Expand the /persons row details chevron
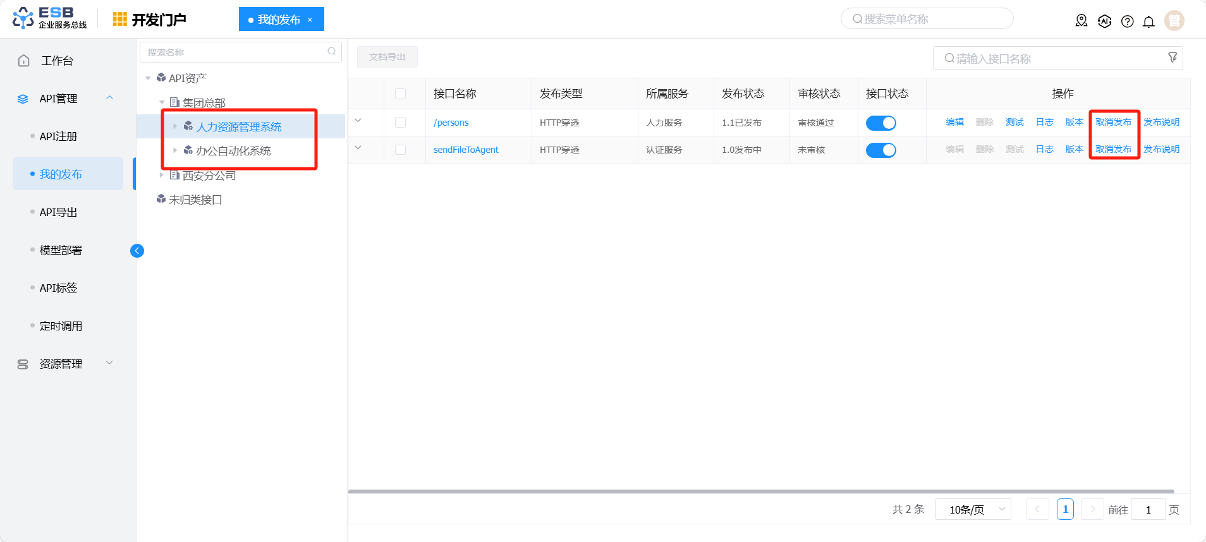 358,121
